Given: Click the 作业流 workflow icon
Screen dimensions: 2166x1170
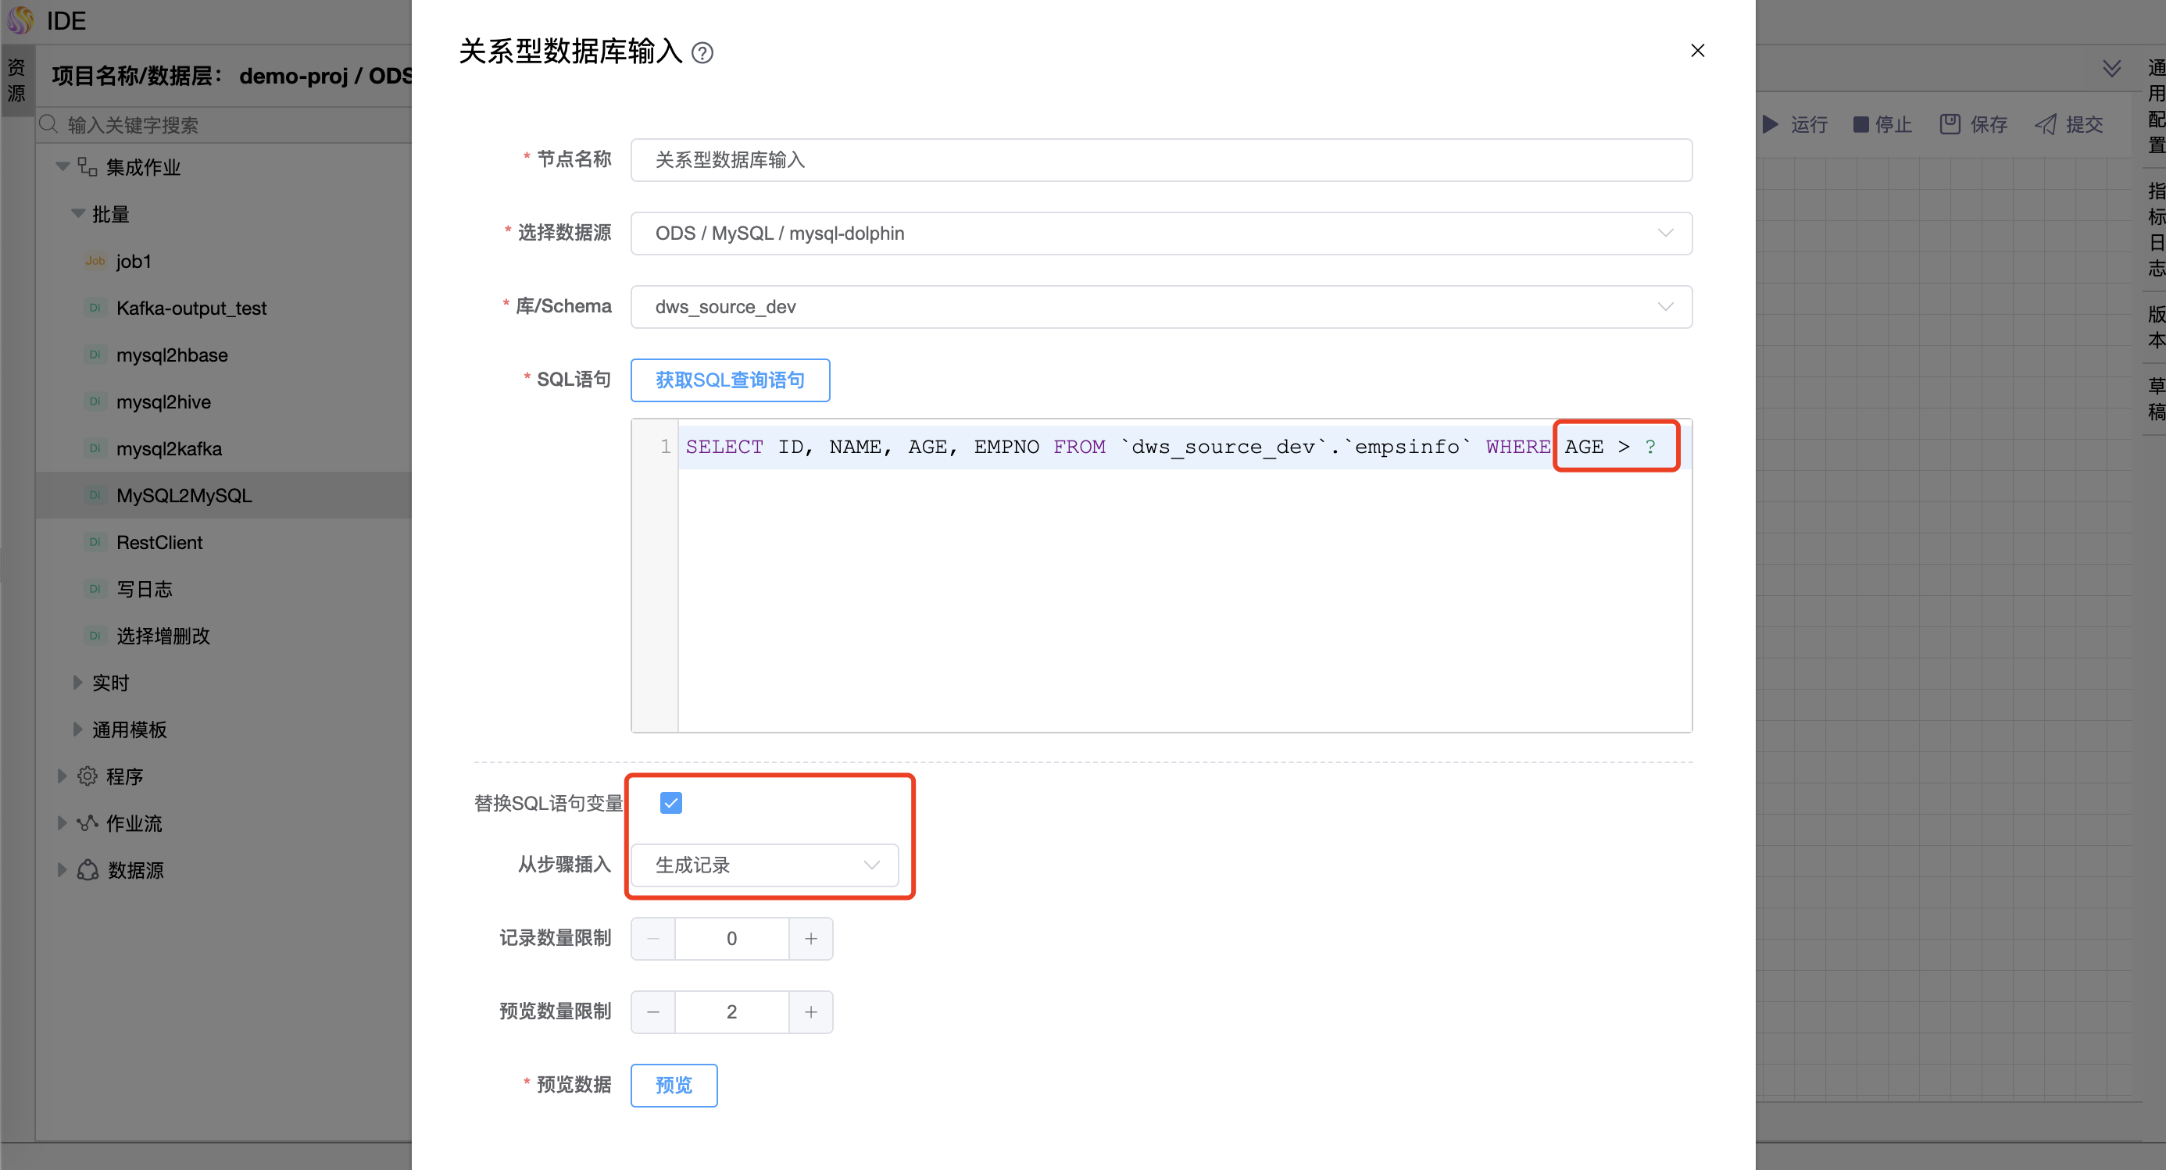Looking at the screenshot, I should (88, 823).
